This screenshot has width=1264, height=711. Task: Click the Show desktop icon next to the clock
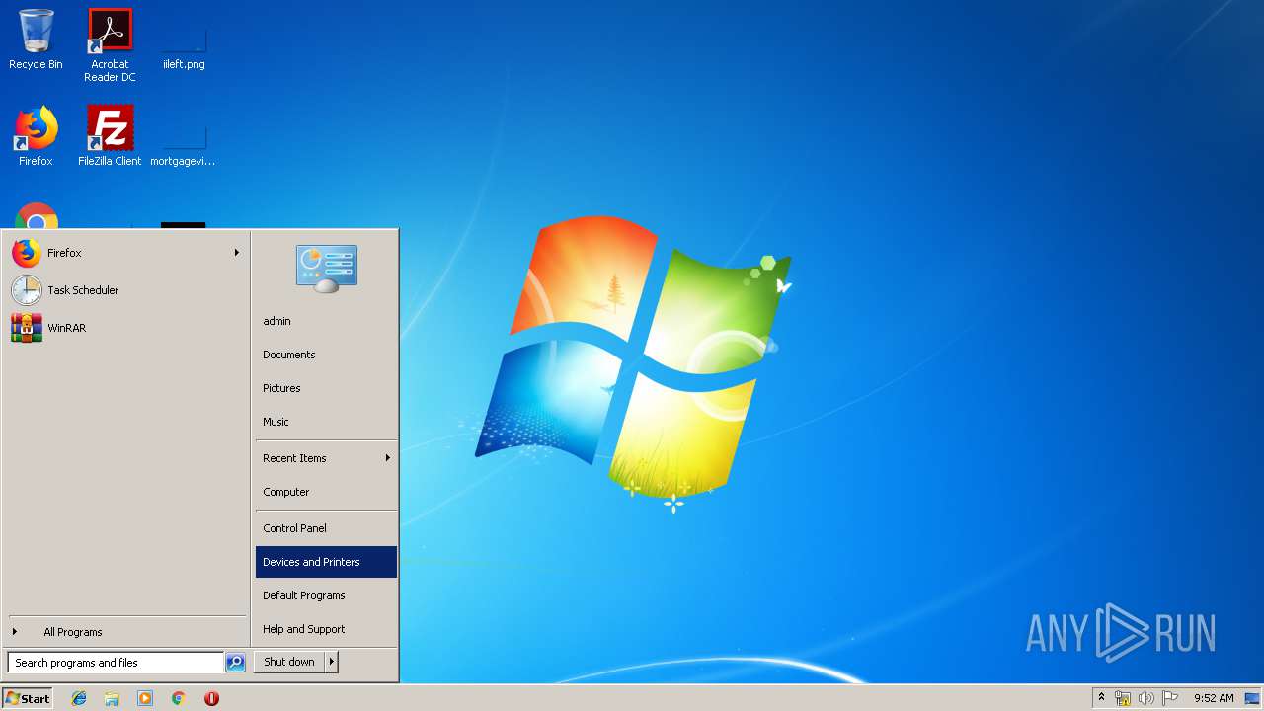click(x=1252, y=698)
